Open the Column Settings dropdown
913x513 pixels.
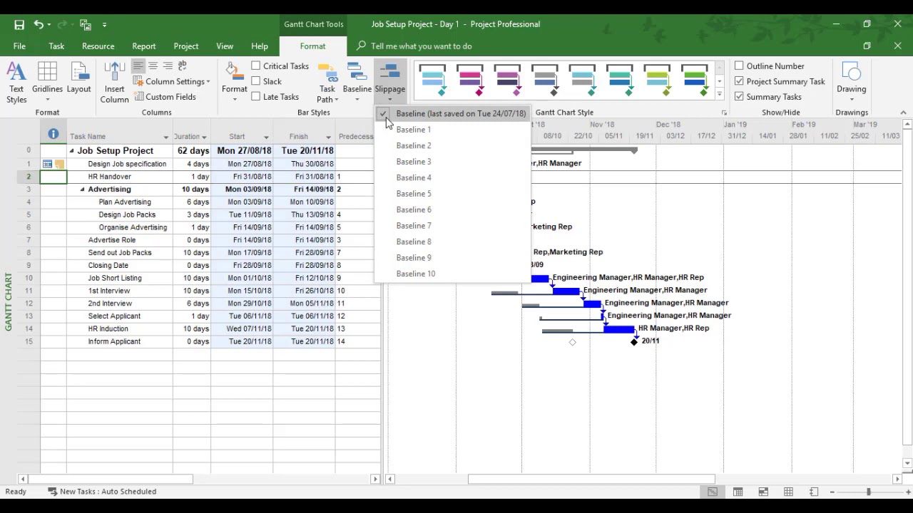coord(172,81)
